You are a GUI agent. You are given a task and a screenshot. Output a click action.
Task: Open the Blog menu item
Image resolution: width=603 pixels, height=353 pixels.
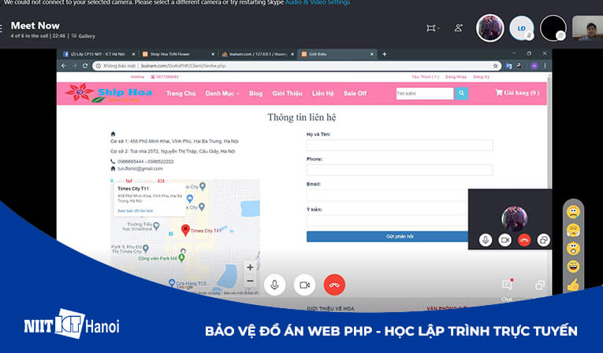255,94
